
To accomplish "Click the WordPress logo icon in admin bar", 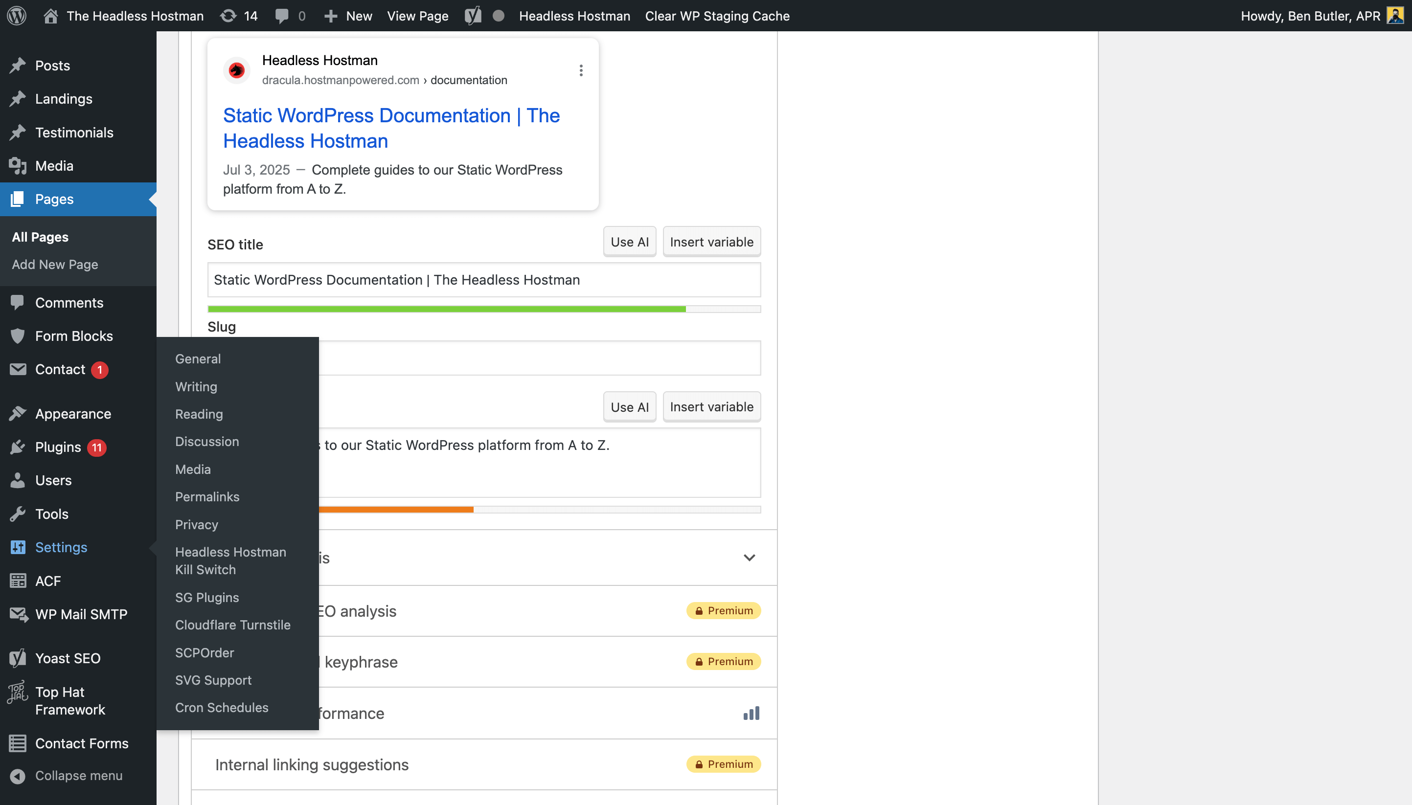I will click(17, 16).
